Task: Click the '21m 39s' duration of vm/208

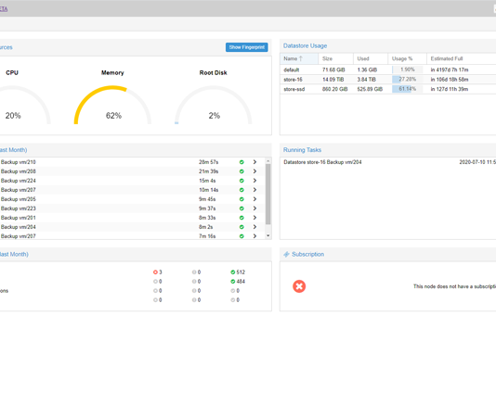Action: (208, 171)
